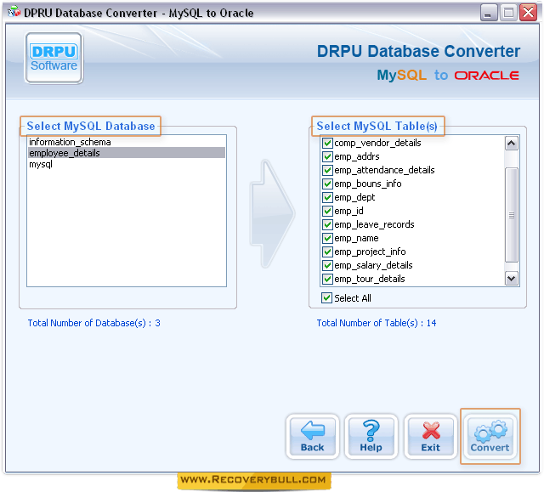This screenshot has height=492, width=544.
Task: Toggle the emp_bouns_info checkbox
Action: 327,184
